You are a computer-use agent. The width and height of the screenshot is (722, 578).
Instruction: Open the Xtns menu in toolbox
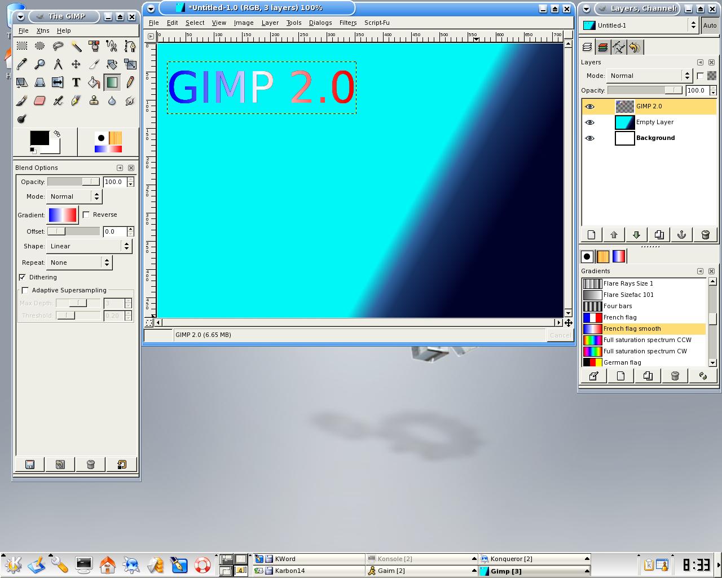[x=43, y=30]
